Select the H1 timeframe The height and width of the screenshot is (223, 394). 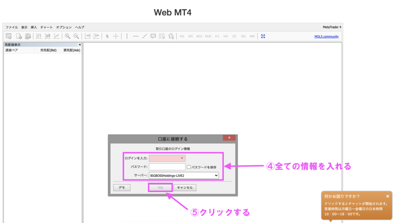[x=217, y=36]
